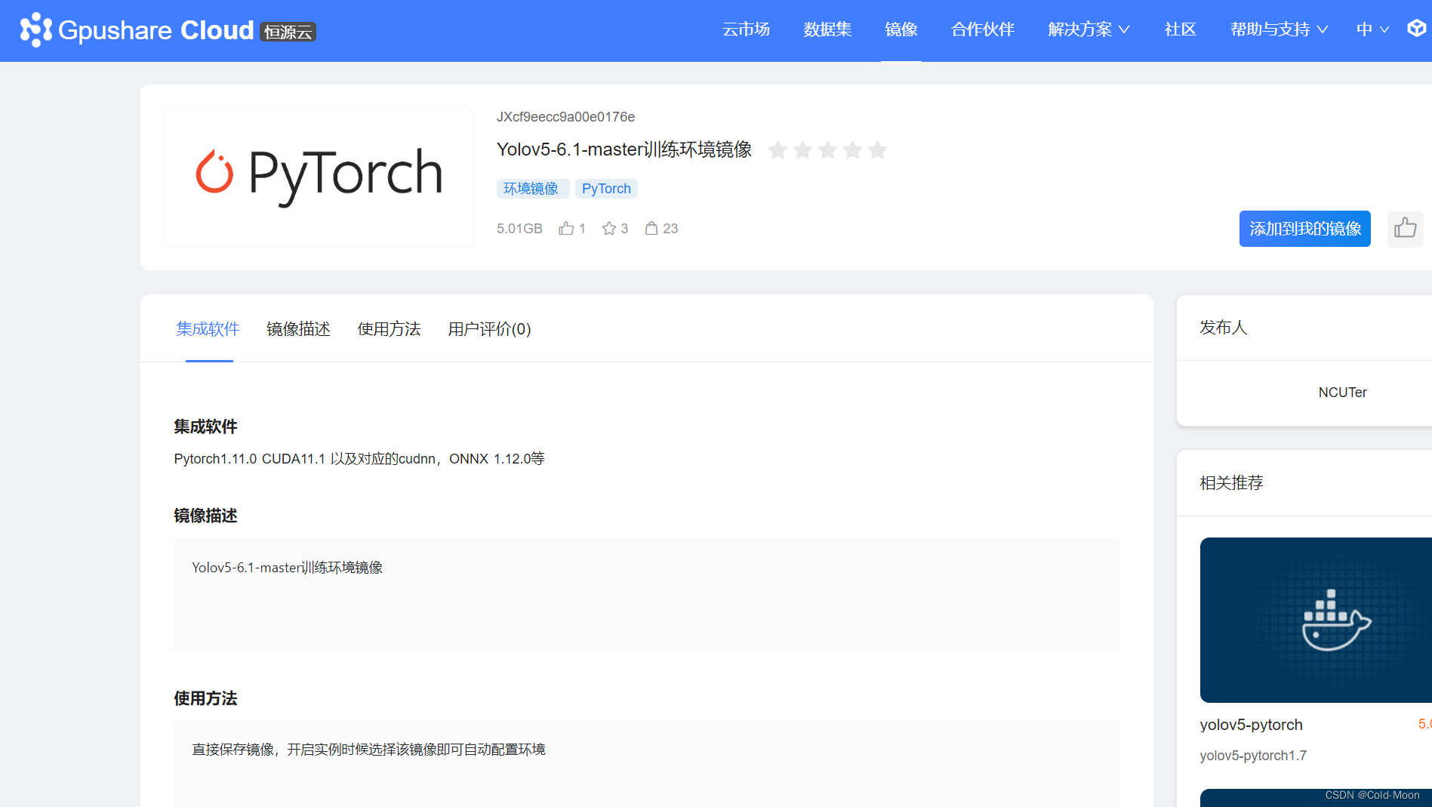Click the Yolov5-6.1-master训练环境镜像 title
Screen dimensions: 1432x807
624,149
